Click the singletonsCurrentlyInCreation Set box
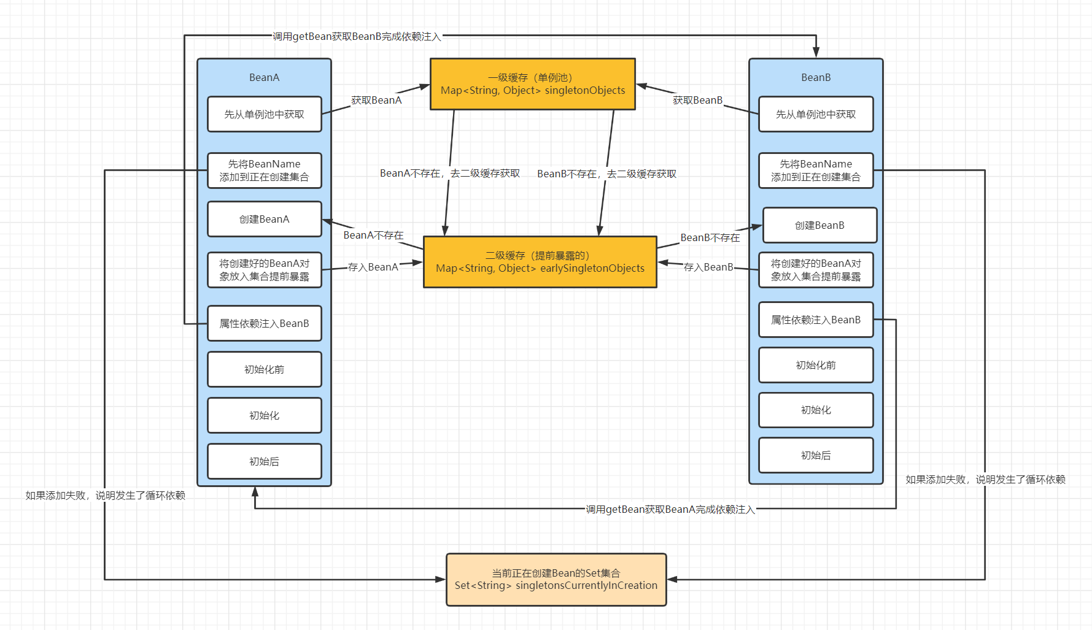The image size is (1092, 630). coord(556,580)
